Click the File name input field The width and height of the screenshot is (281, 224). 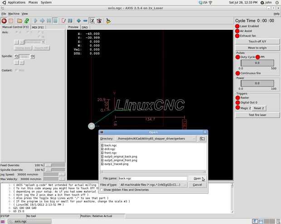(153, 178)
